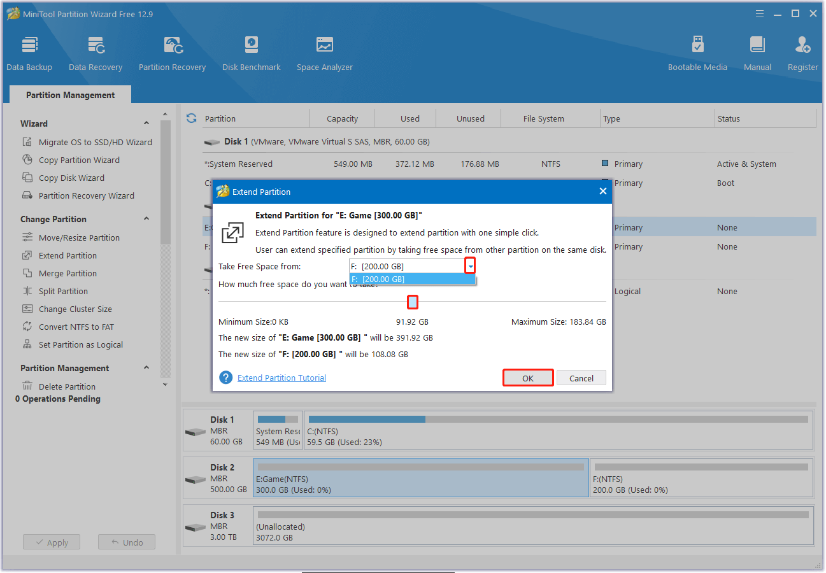Create Bootable Media
Image resolution: width=826 pixels, height=573 pixels.
pos(697,53)
